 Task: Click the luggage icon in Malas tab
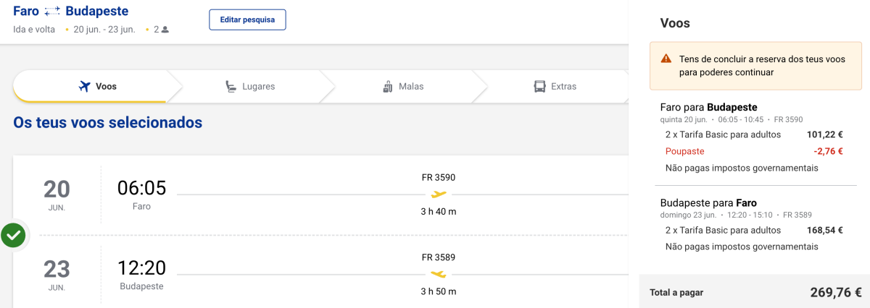click(x=387, y=87)
